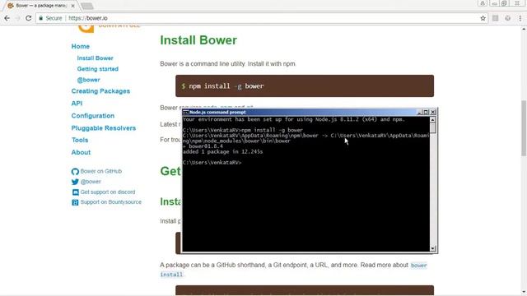The height and width of the screenshot is (296, 527).
Task: Click the bower@1.8.4 output line
Action: [x=203, y=146]
